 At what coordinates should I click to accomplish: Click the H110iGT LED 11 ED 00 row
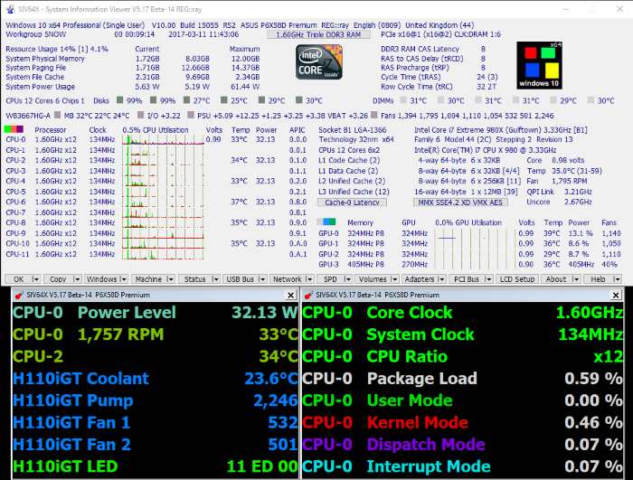156,466
